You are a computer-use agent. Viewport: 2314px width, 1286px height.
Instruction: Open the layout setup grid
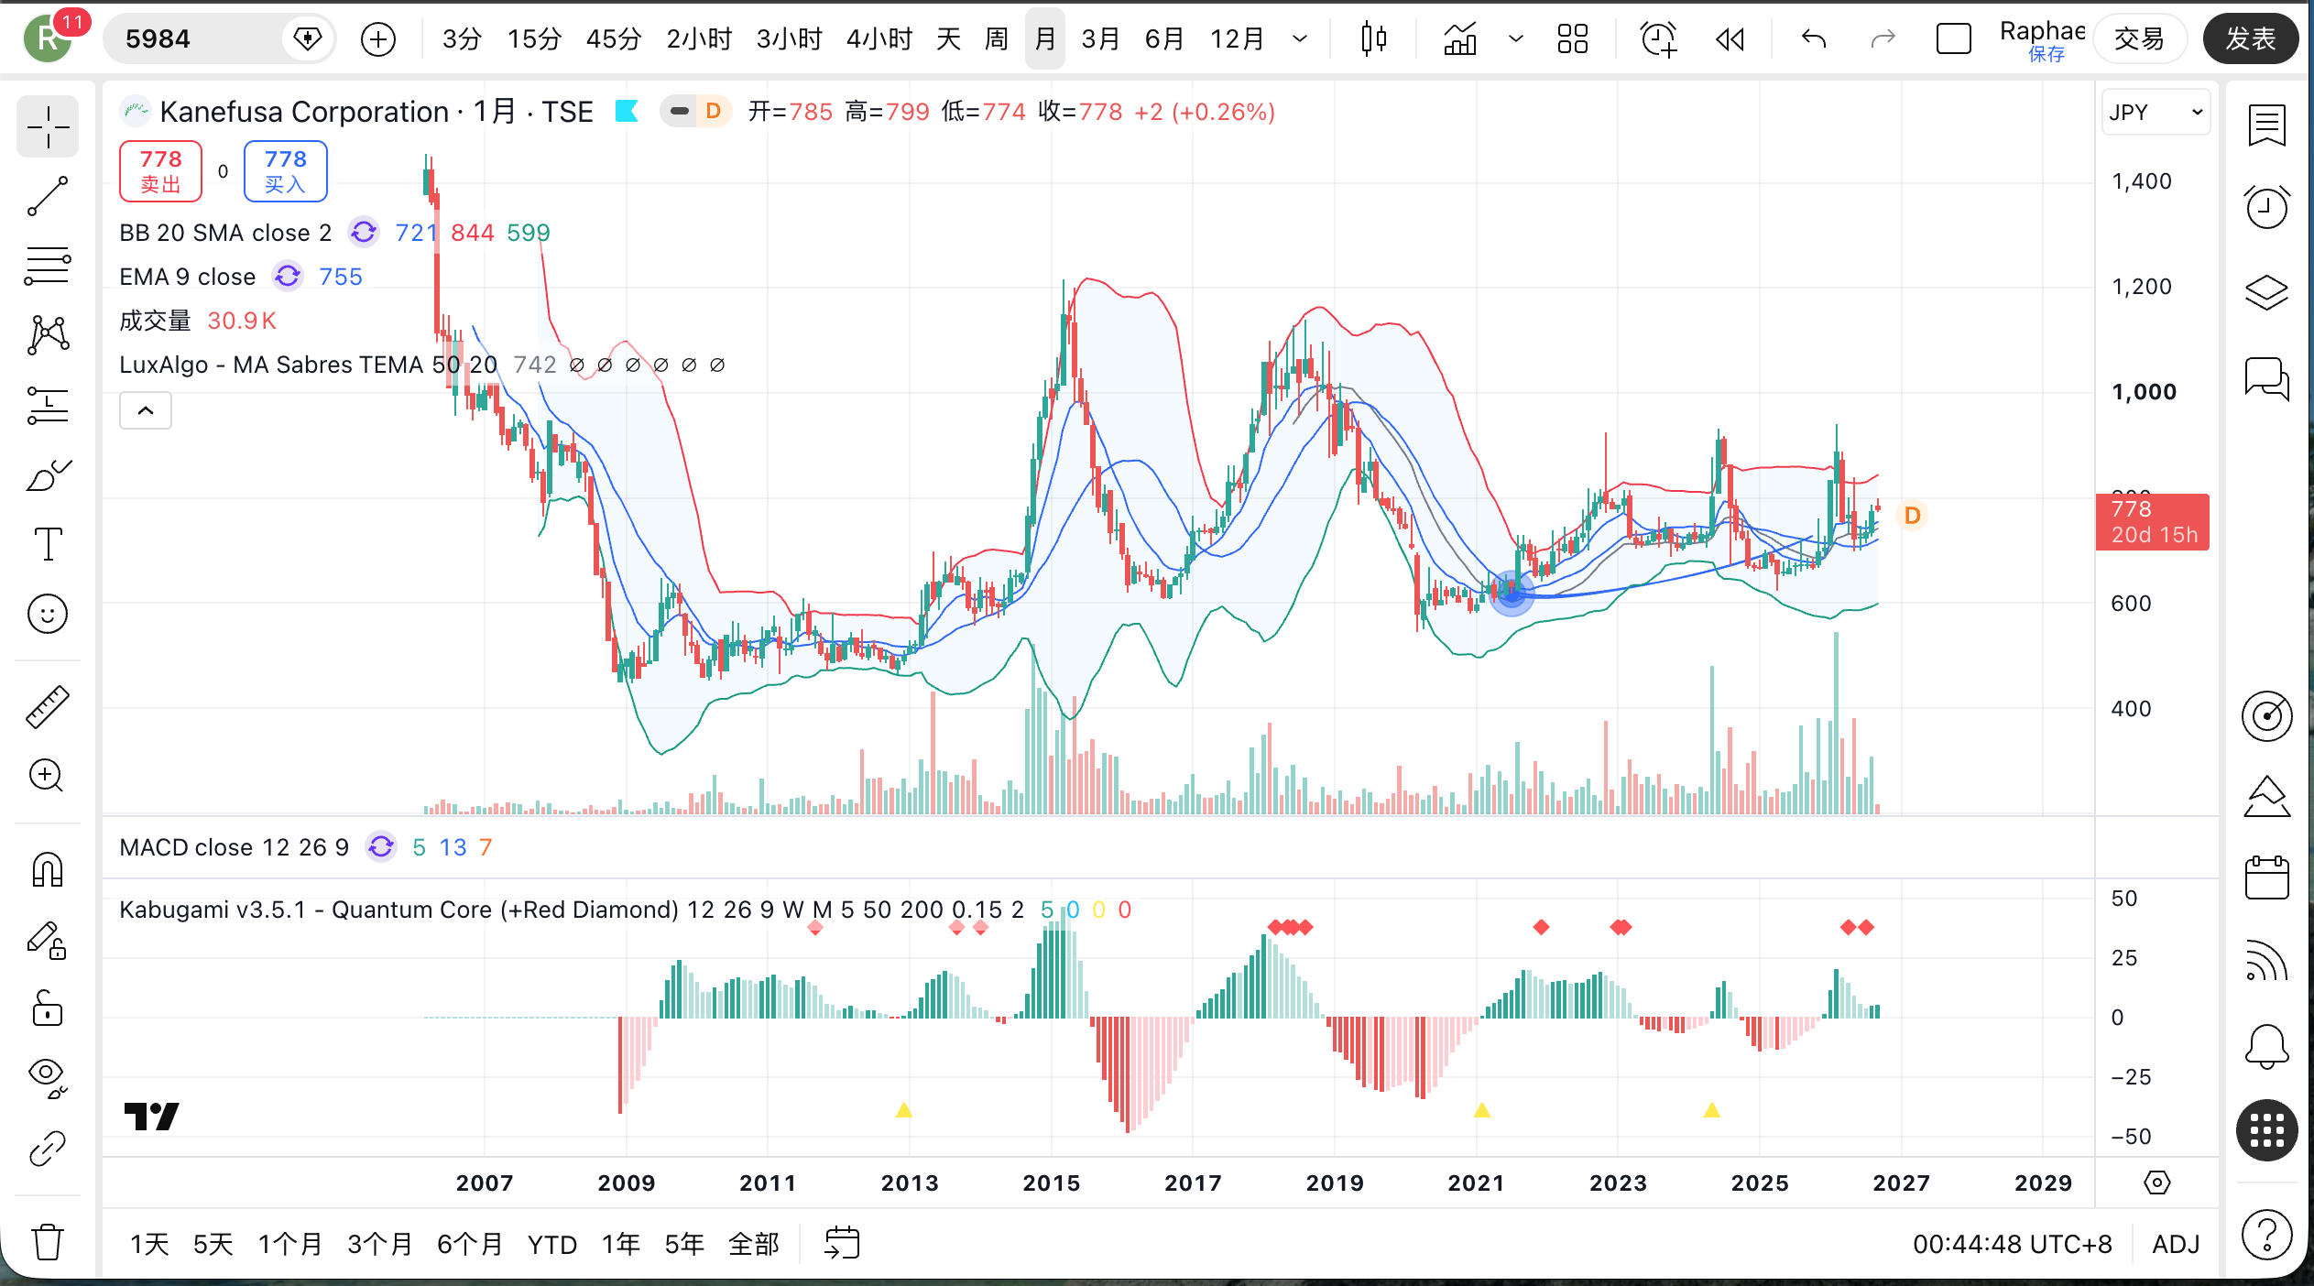pos(1573,38)
